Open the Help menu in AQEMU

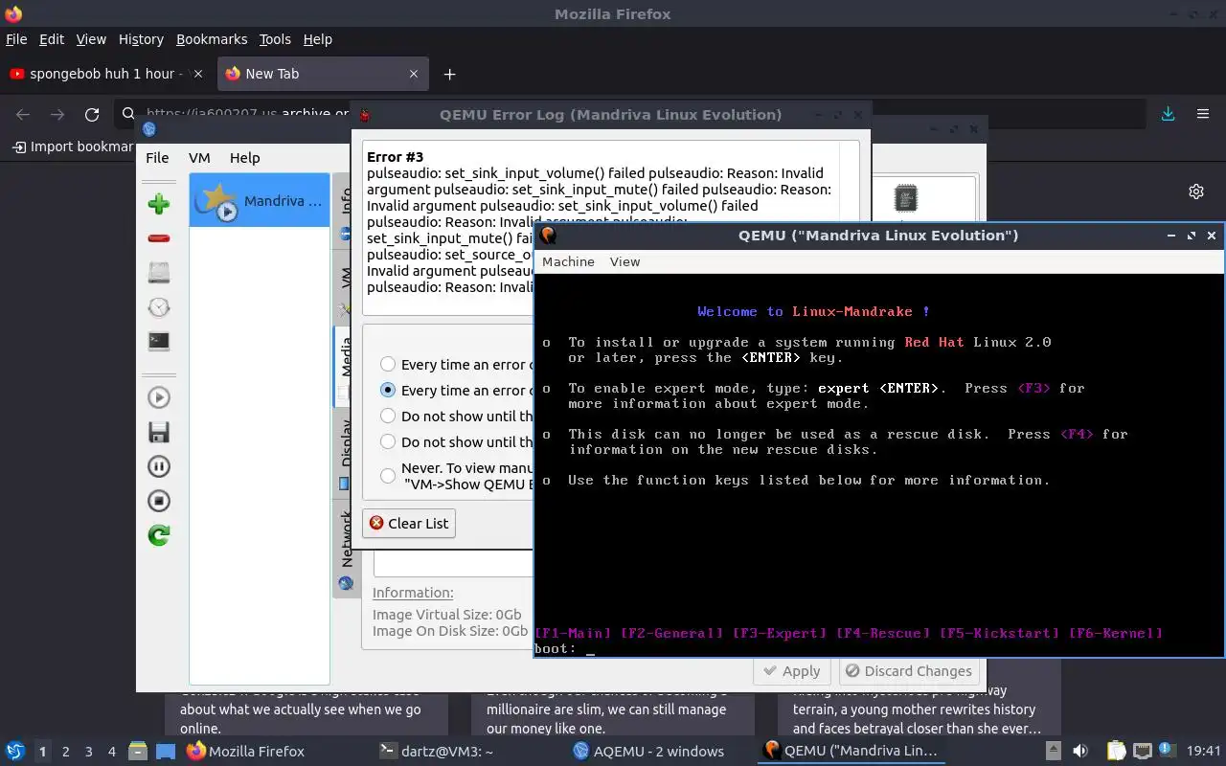tap(244, 158)
